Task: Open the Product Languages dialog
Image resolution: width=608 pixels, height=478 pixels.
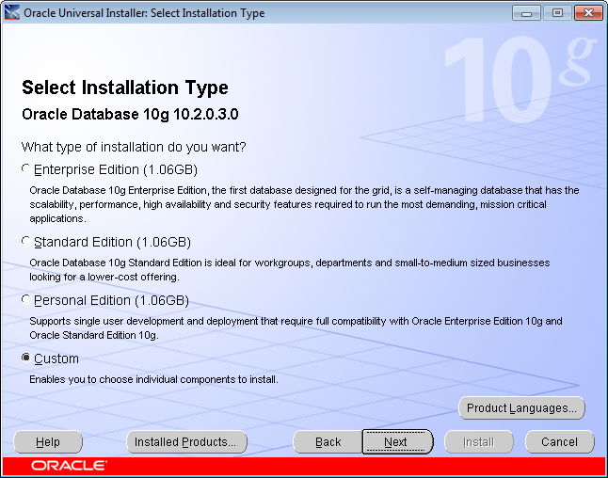Action: [x=521, y=407]
